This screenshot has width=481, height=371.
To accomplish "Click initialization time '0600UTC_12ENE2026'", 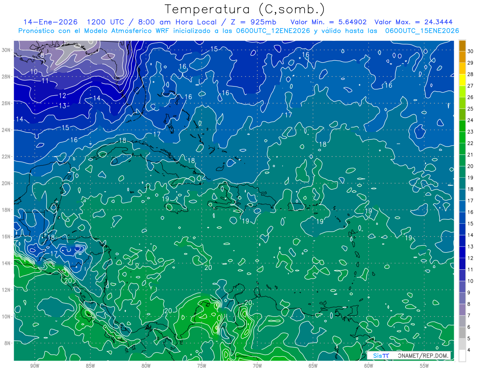I will click(272, 31).
